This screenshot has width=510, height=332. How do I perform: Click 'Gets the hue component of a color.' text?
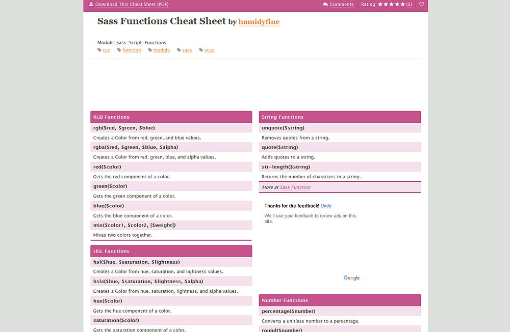132,311
